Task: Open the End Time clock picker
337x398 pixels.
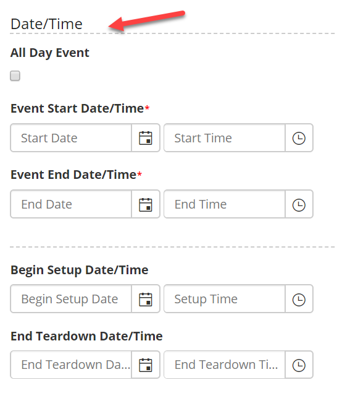Action: click(299, 204)
